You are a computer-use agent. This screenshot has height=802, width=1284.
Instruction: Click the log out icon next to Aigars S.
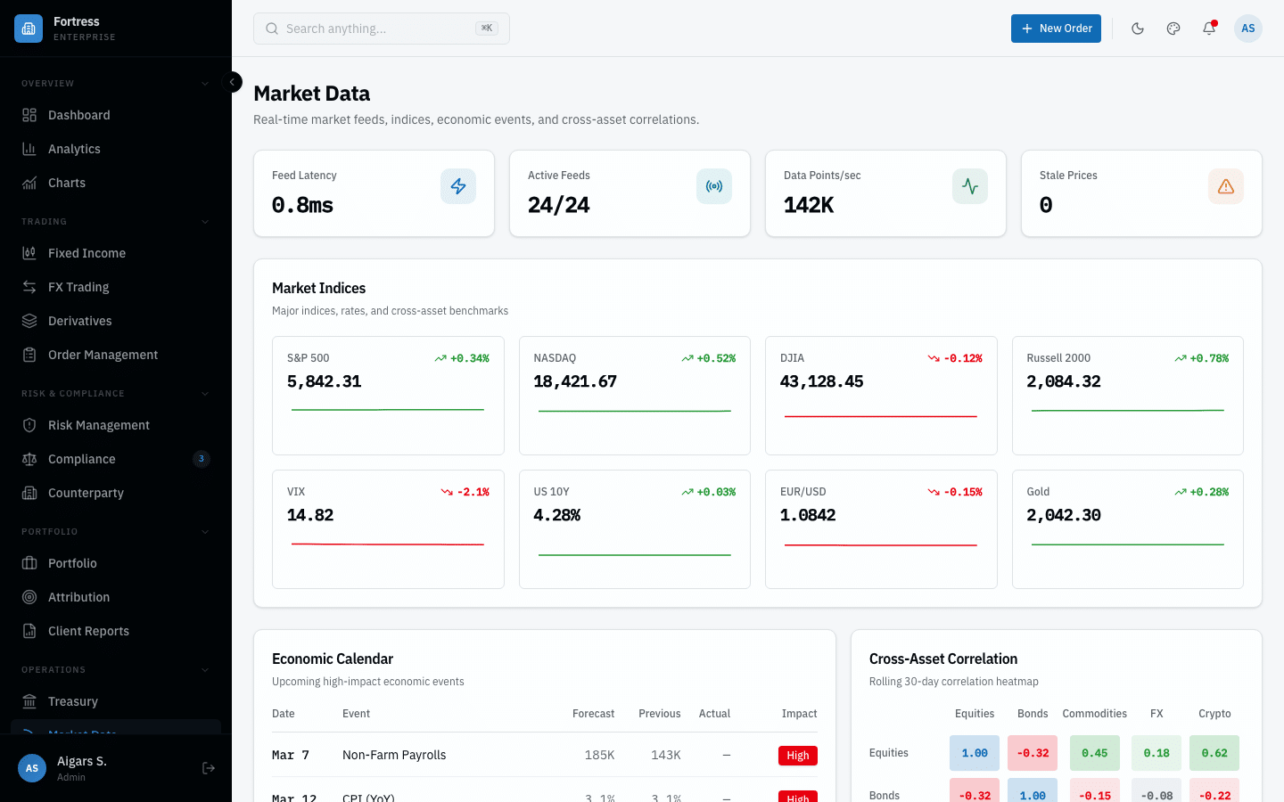(208, 768)
